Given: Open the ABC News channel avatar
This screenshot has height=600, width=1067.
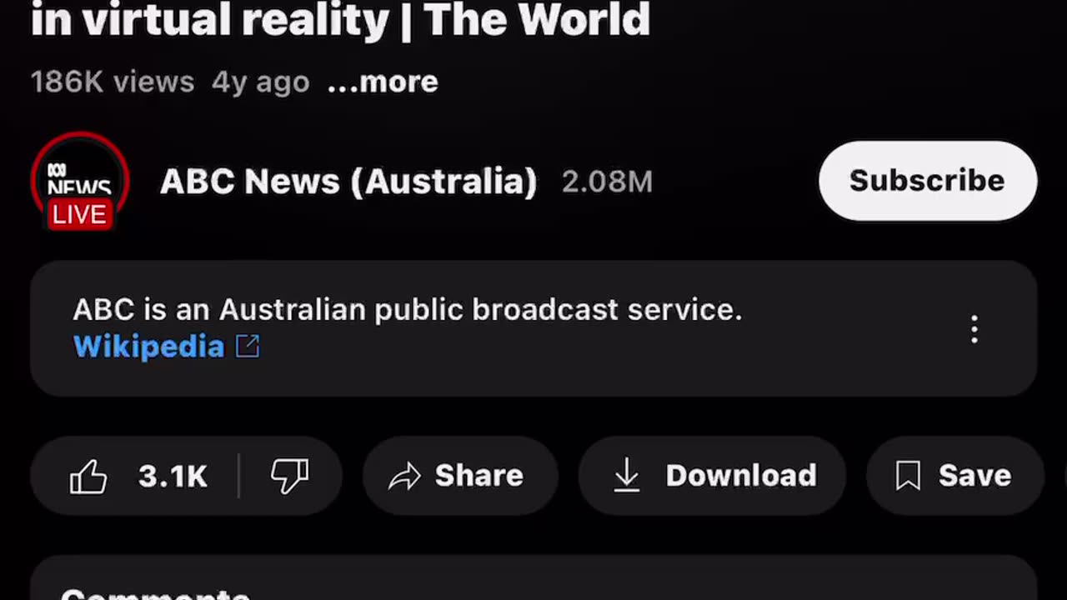Looking at the screenshot, I should coord(80,181).
